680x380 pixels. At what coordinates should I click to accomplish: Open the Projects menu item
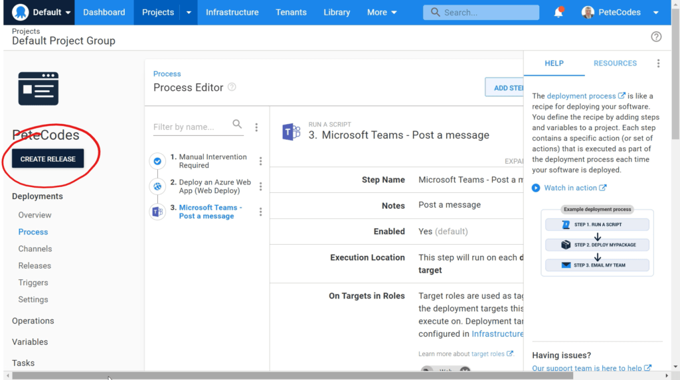(158, 12)
